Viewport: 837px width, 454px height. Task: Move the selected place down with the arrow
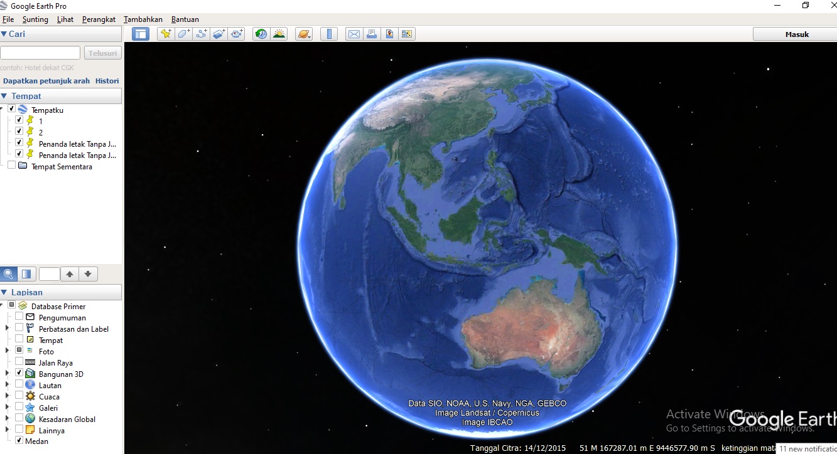[88, 274]
